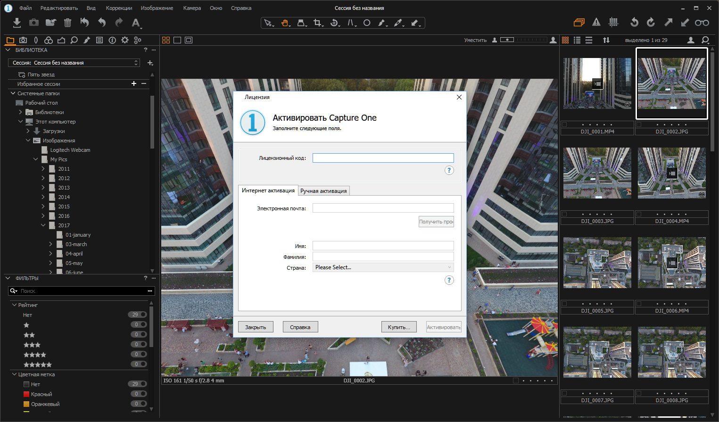This screenshot has height=422, width=719.
Task: Open the Сессия без названия session dropdown
Action: (x=74, y=63)
